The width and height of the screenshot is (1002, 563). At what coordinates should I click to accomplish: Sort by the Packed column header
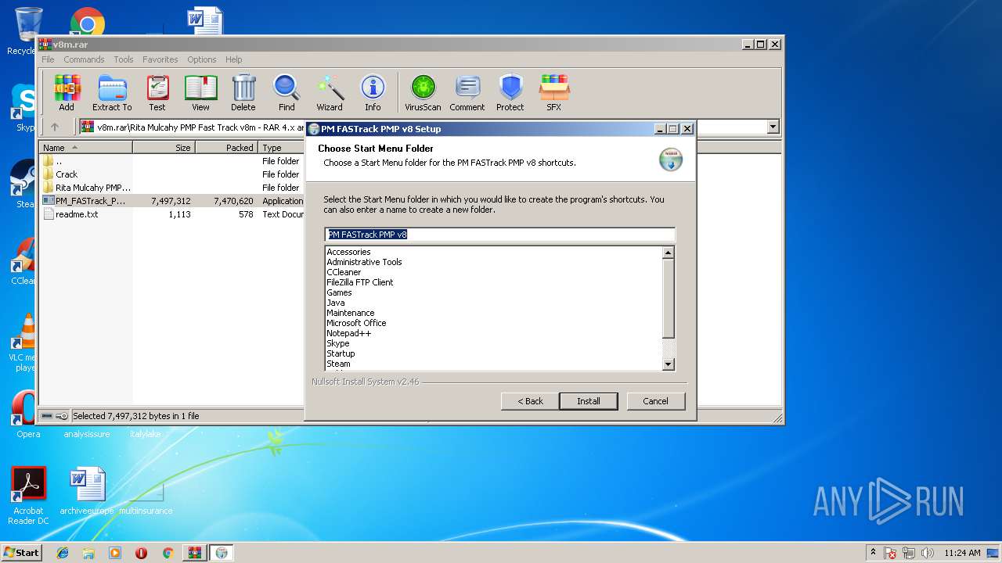tap(226, 148)
